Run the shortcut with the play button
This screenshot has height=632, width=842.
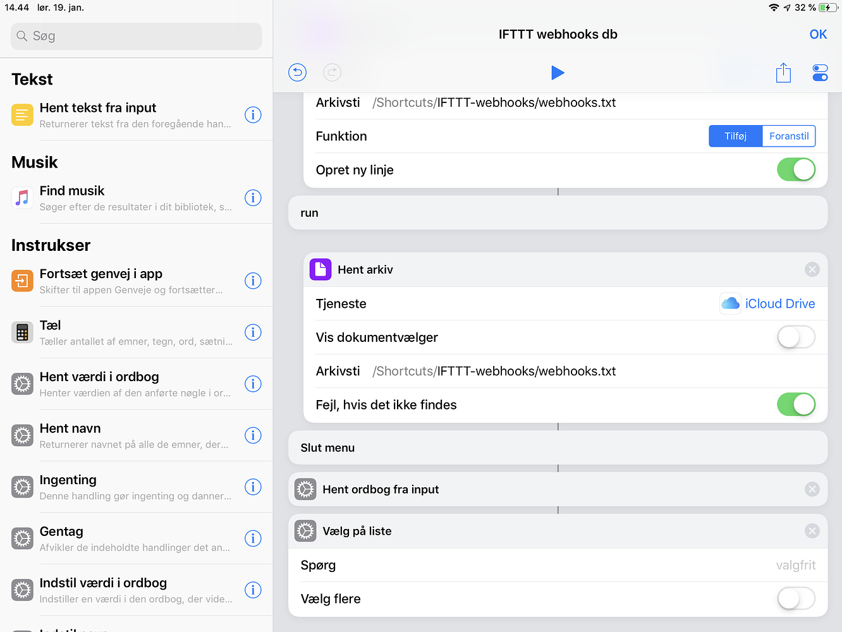tap(558, 72)
